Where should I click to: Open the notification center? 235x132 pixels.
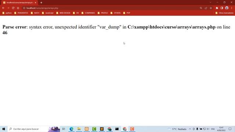pos(230,129)
